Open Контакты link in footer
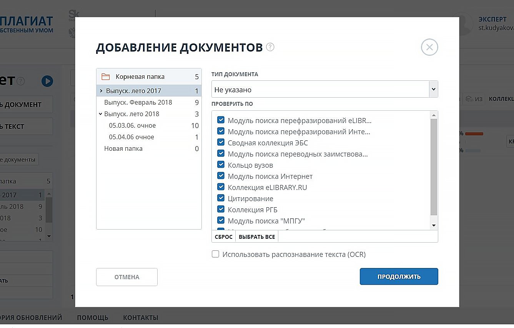 (141, 318)
